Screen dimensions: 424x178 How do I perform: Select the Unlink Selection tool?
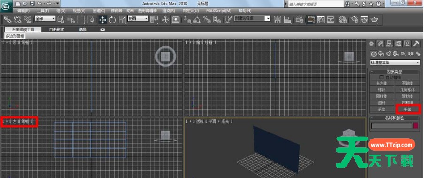(x=17, y=19)
